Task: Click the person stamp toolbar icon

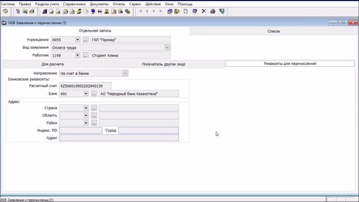Action: pos(107,11)
